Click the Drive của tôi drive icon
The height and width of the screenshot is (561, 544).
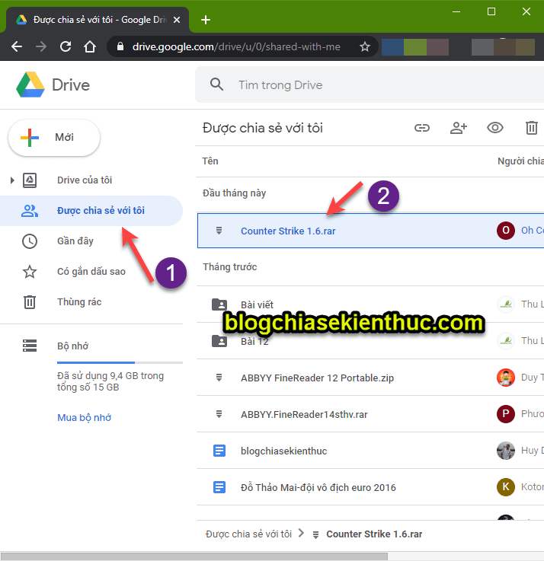click(x=30, y=180)
